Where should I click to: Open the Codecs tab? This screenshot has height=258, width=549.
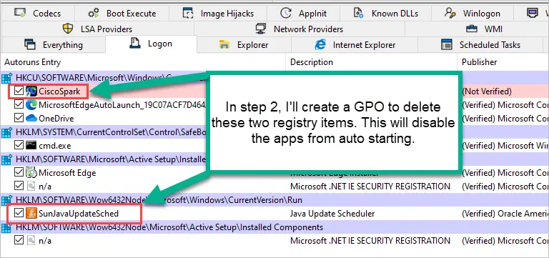(x=37, y=14)
